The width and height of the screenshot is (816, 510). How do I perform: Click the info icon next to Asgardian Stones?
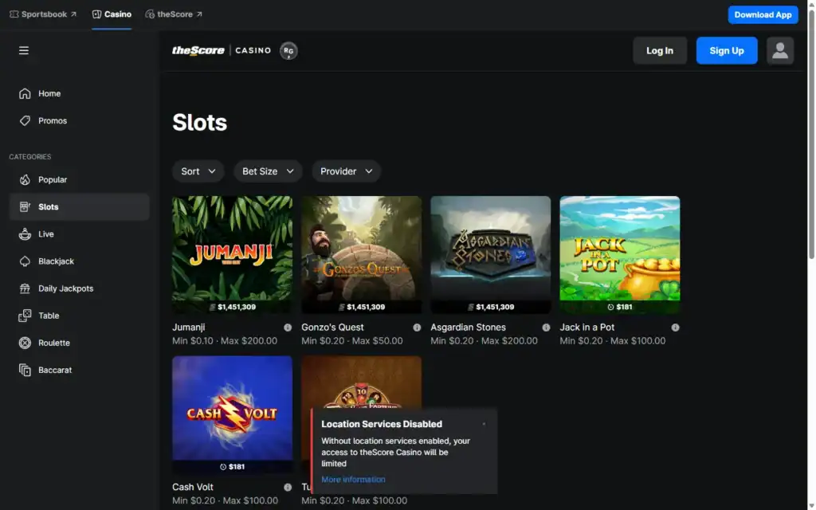(x=546, y=328)
